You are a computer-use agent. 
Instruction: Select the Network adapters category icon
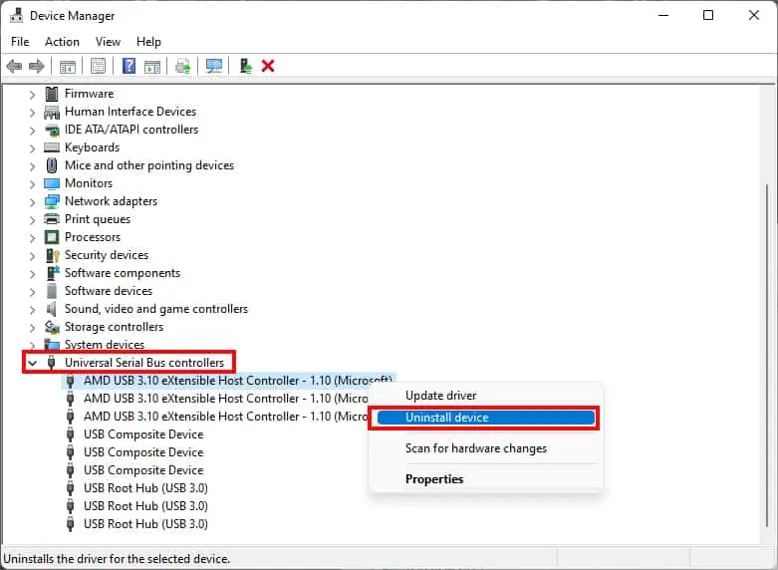52,201
